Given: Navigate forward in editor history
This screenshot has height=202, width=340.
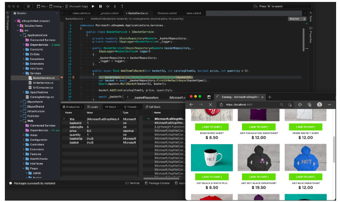Looking at the screenshot, I should [x=66, y=13].
